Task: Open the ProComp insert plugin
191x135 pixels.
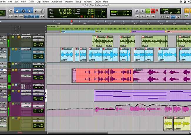Action: pos(27,49)
